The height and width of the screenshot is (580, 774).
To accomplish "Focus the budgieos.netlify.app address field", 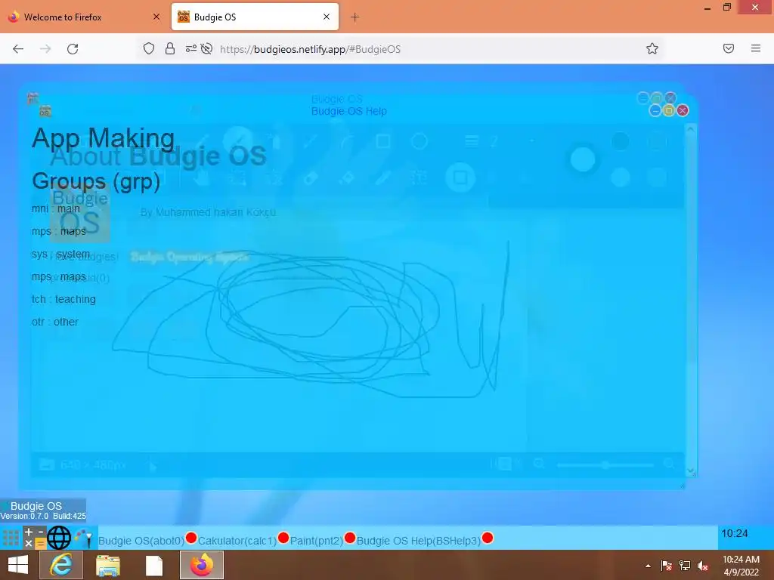I will tap(310, 49).
